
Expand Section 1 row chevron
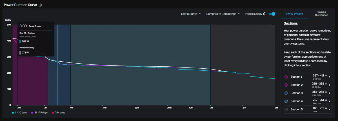coord(329,77)
